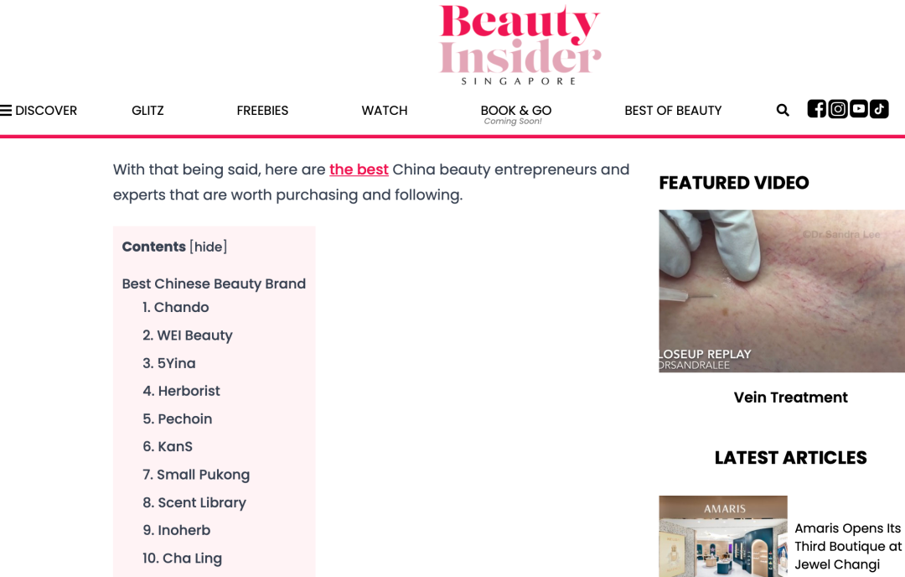Hide the Contents table via [hide]

point(209,247)
